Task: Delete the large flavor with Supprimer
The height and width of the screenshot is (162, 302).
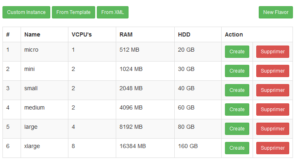Action: [273, 129]
